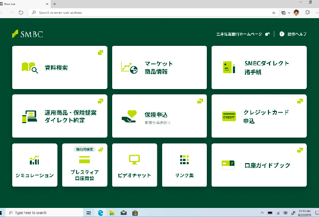
Task: Open the クレジットカード申込 tile
Action: 259,116
